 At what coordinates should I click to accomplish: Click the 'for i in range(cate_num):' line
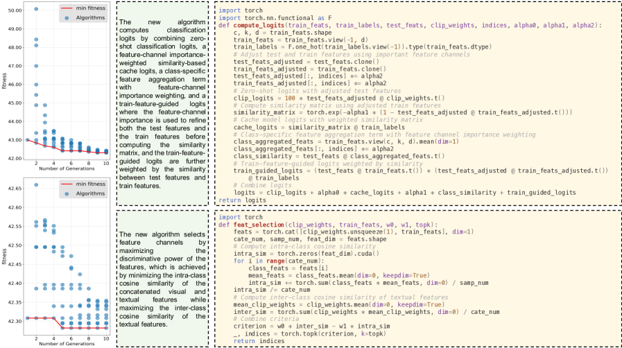279,261
